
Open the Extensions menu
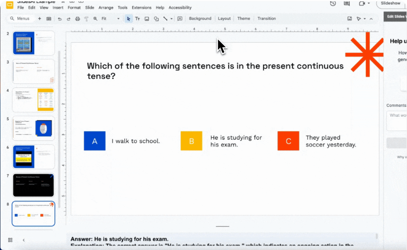coord(141,8)
